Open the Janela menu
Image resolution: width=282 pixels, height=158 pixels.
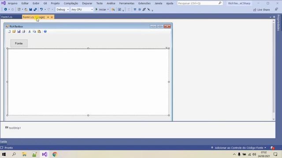tap(158, 3)
